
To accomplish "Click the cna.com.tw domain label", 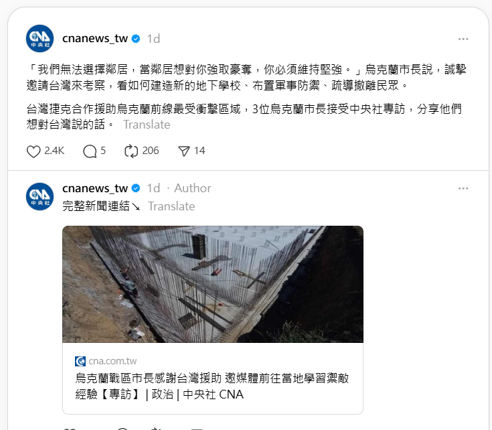I will [x=112, y=361].
